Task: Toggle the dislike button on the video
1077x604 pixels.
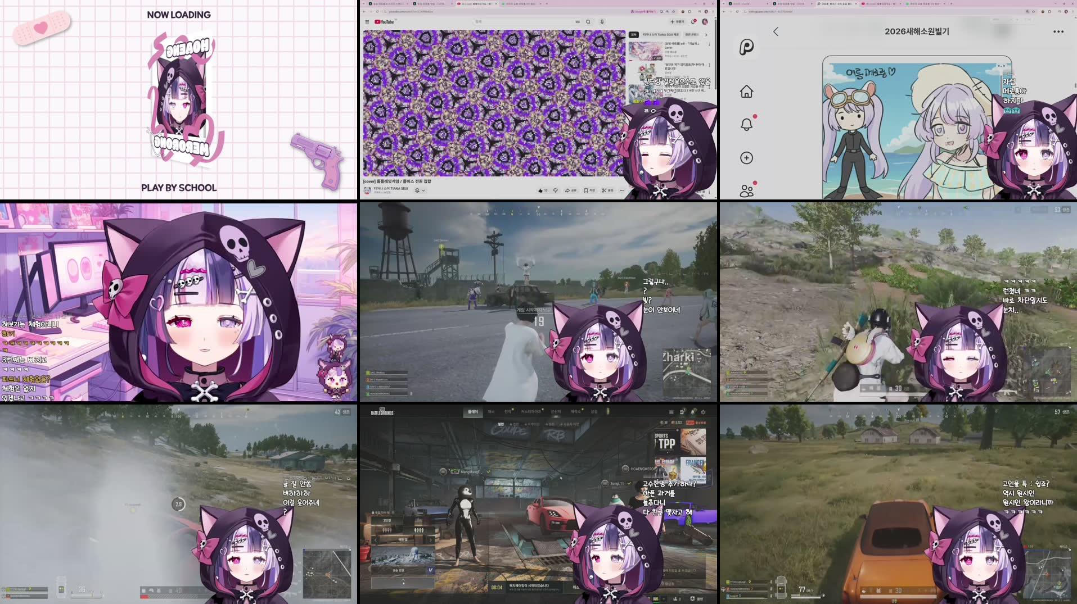Action: 556,190
